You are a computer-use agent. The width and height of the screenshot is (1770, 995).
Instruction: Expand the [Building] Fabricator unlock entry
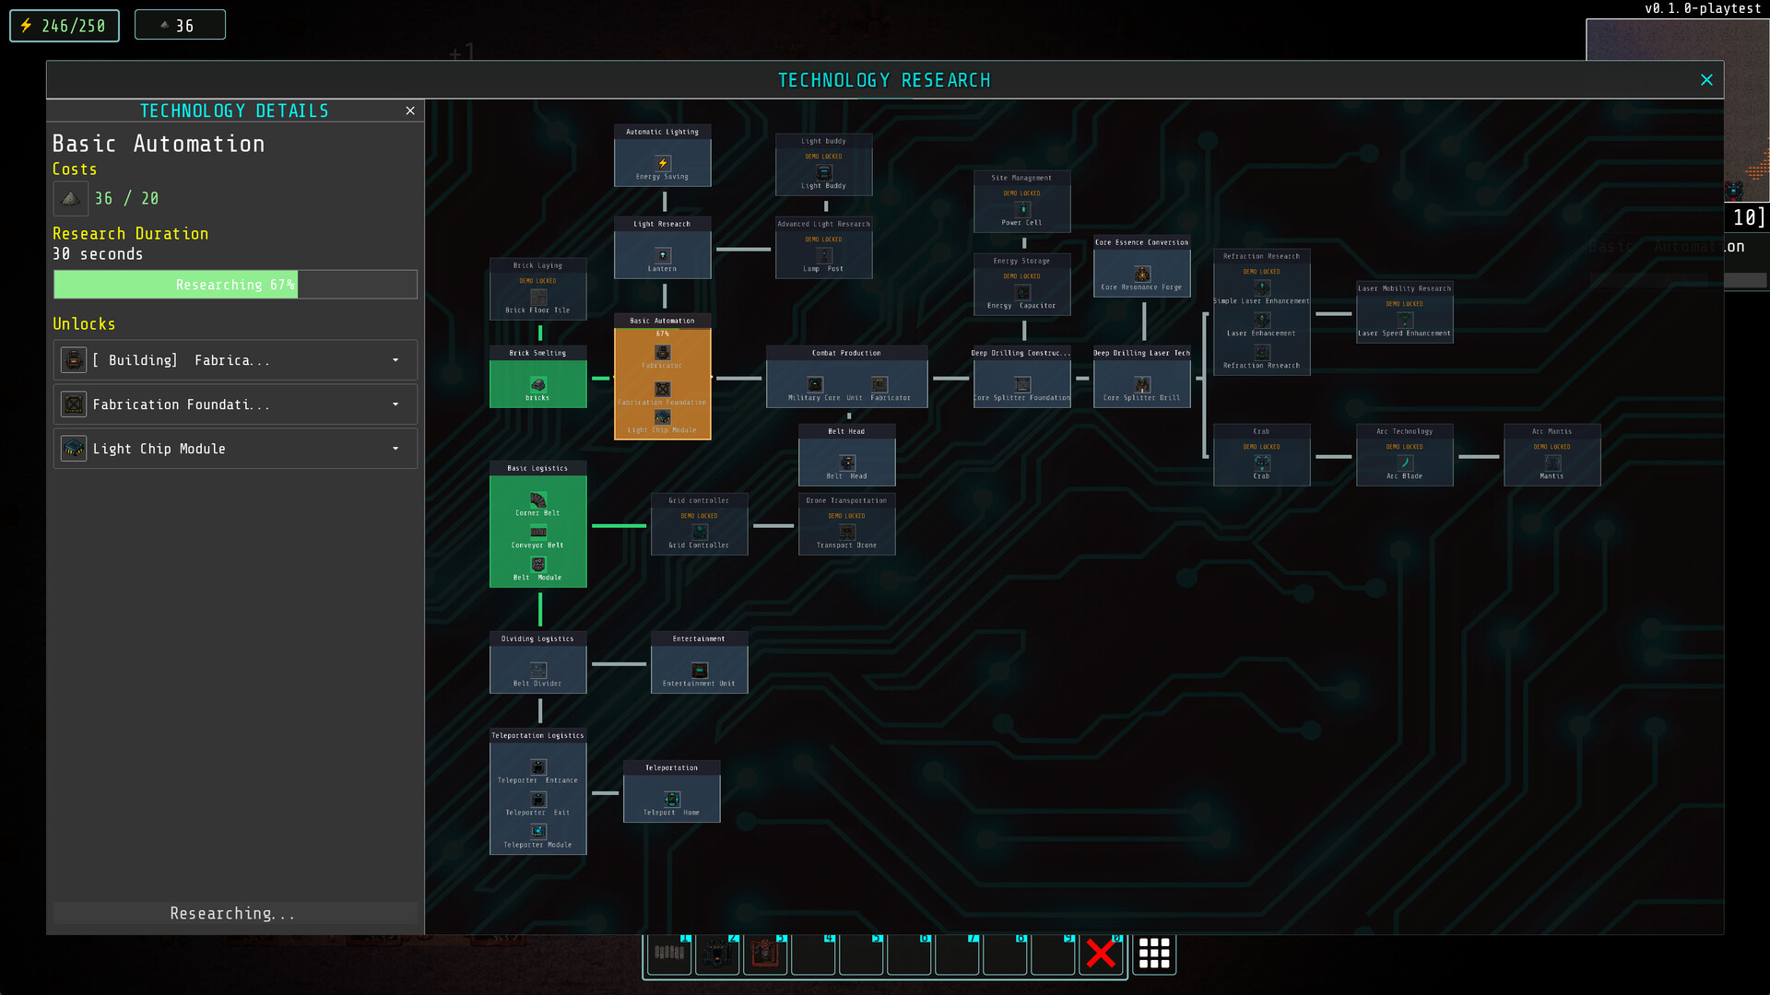point(395,360)
